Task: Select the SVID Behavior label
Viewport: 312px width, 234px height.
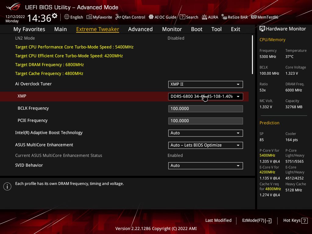Action: coord(29,165)
